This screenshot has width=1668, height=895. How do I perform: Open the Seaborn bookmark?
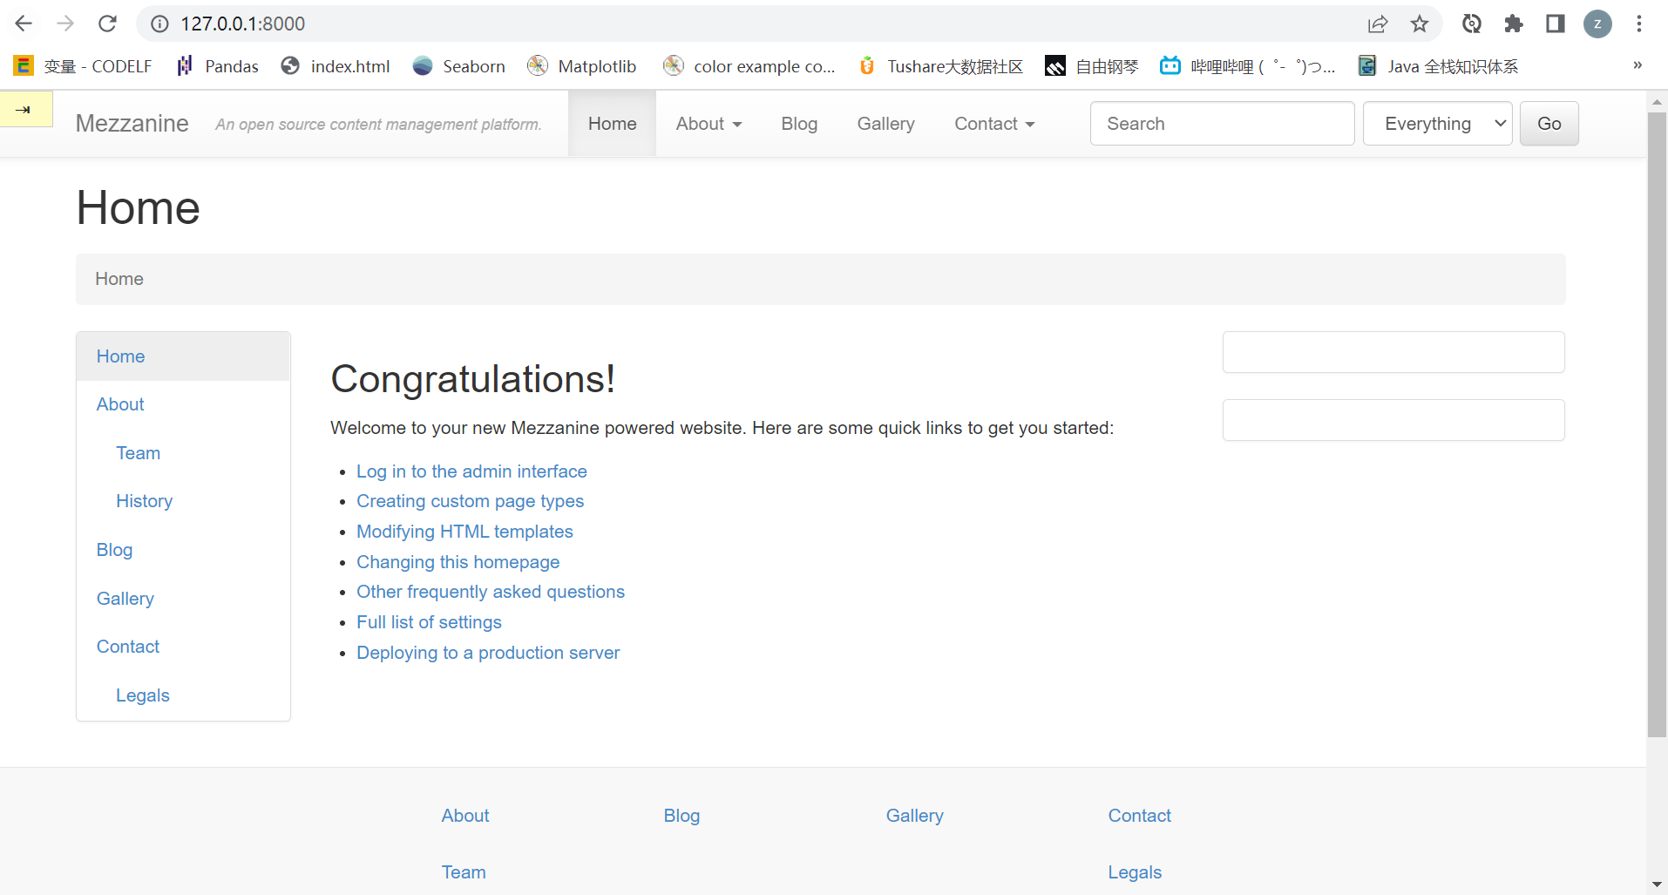pos(459,66)
